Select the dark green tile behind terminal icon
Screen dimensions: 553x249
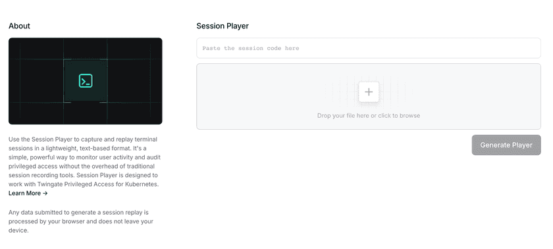86,81
